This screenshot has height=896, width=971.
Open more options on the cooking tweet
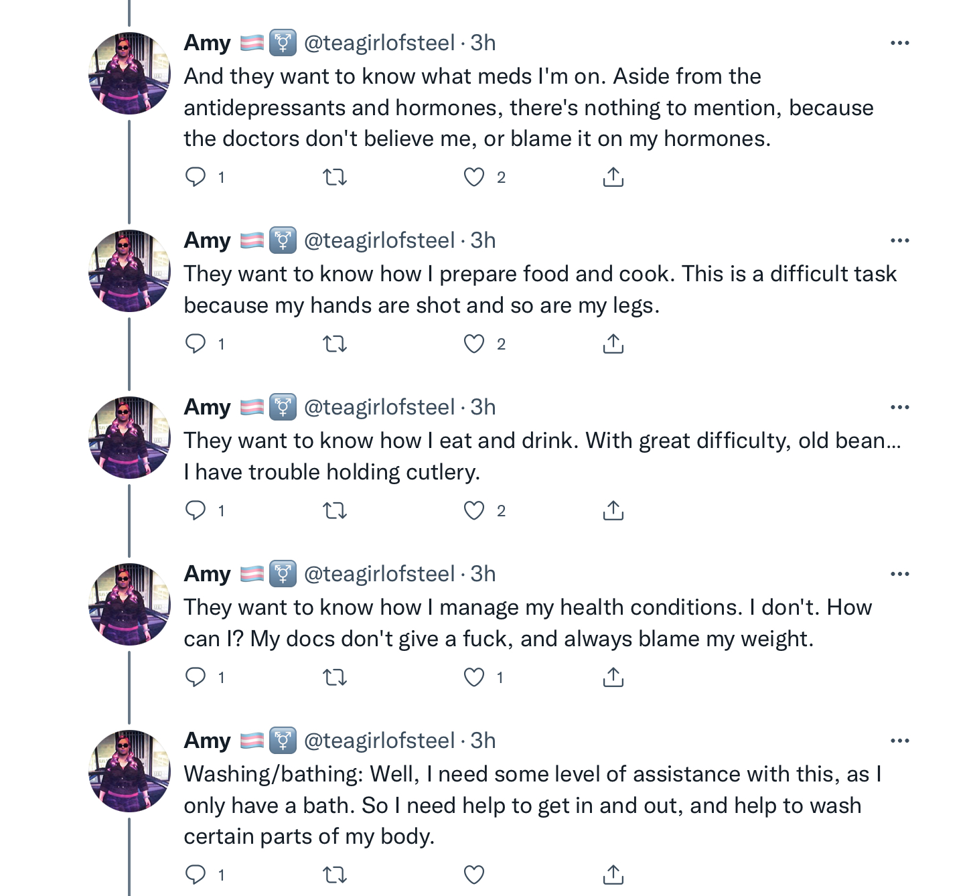tap(899, 240)
